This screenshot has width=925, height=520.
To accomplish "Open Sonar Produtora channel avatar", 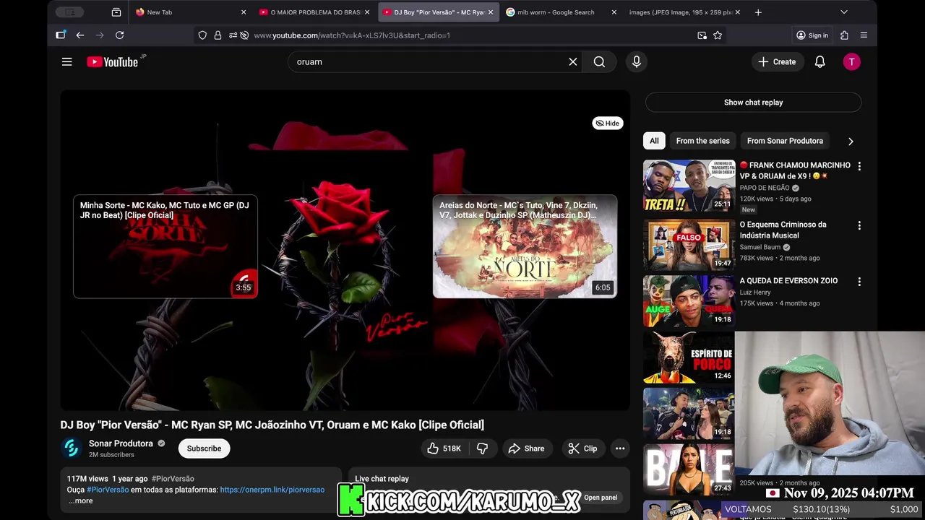I will [71, 448].
